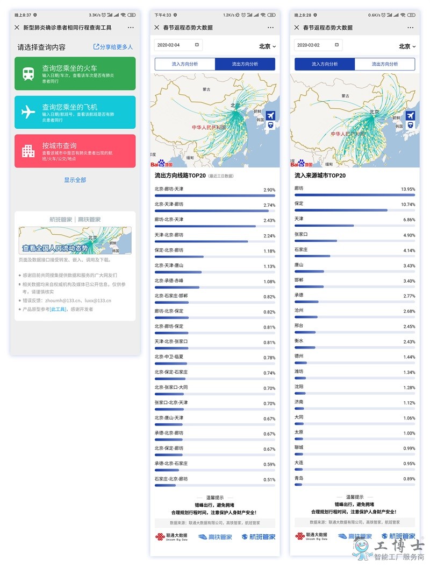This screenshot has width=430, height=566.
Task: Click the Baidu 地图 logo on the middle map
Action: click(161, 164)
